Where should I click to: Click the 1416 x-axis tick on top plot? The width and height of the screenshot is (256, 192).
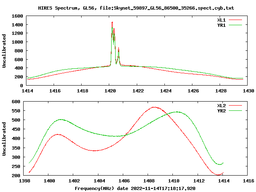click(x=55, y=91)
